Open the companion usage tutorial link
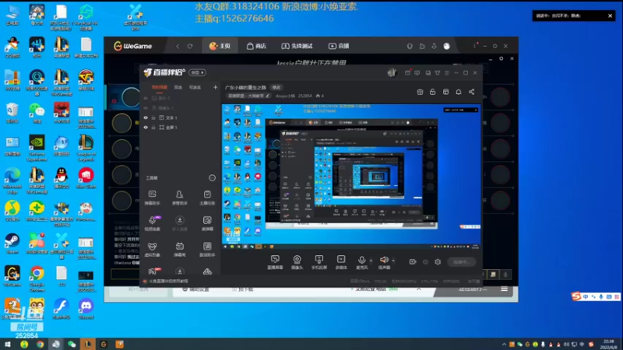The width and height of the screenshot is (623, 350). click(168, 282)
